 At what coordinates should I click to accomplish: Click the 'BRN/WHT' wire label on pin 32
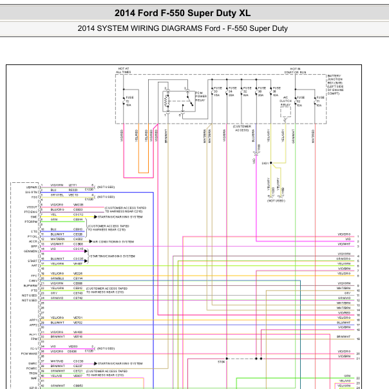(x=57, y=337)
